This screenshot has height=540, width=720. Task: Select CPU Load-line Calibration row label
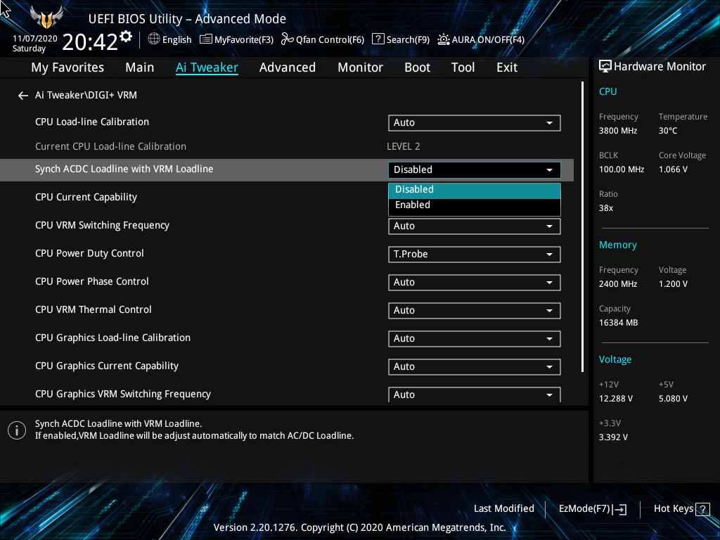(x=92, y=122)
